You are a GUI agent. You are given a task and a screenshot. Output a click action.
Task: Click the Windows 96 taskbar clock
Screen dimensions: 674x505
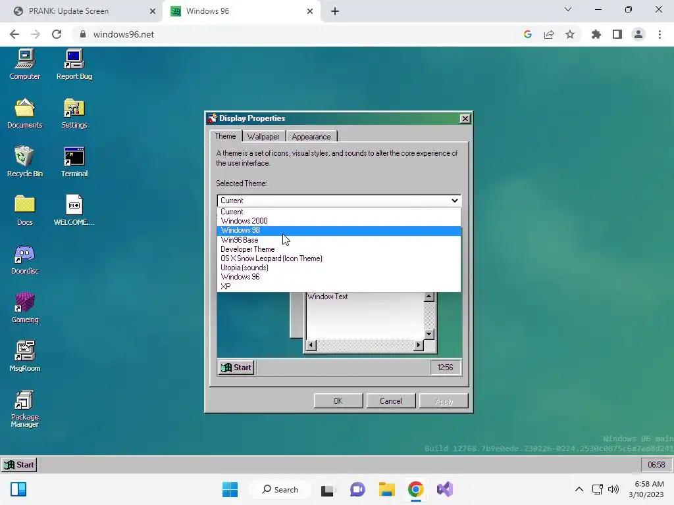pyautogui.click(x=656, y=465)
